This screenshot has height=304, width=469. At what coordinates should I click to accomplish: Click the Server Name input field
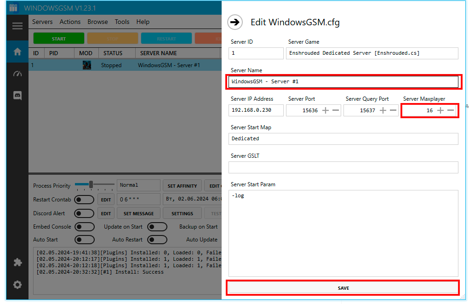tap(343, 82)
